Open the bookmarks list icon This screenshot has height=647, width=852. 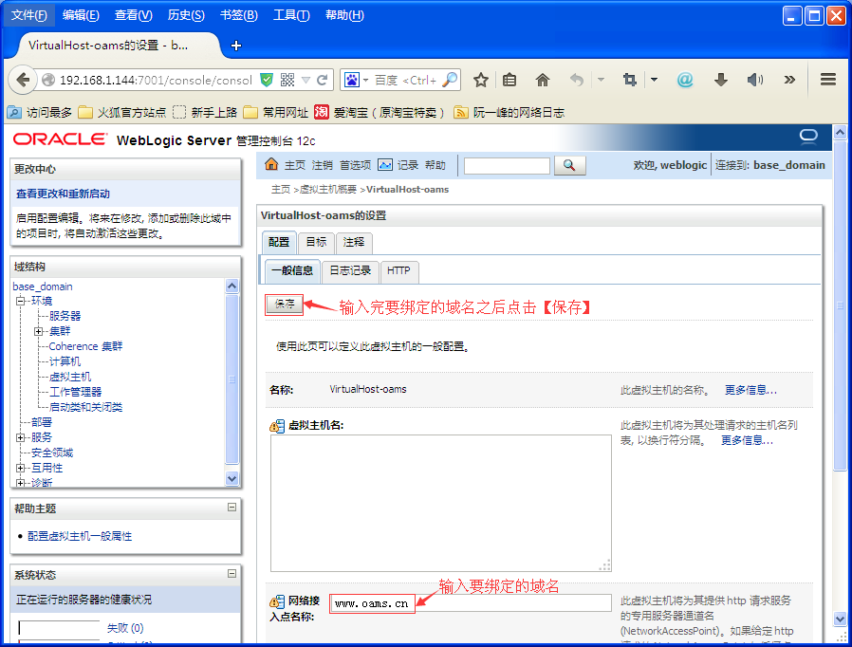coord(509,81)
